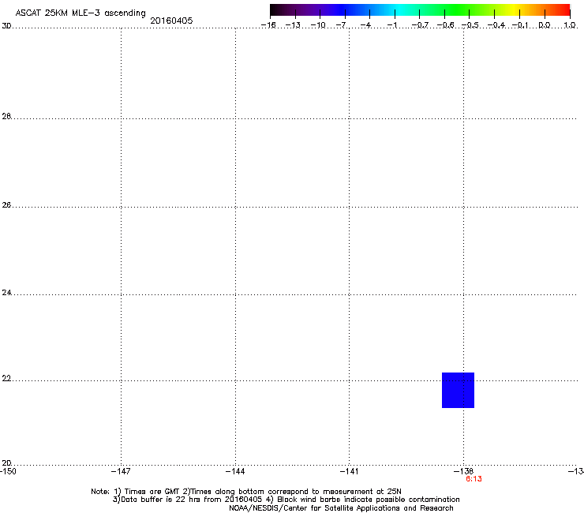Image resolution: width=584 pixels, height=513 pixels.
Task: Click the rainbow color scale bar
Action: tap(420, 10)
